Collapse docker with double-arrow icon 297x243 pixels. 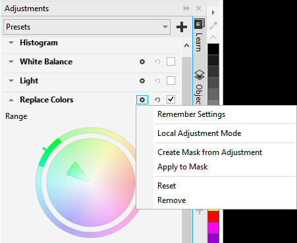pos(186,9)
